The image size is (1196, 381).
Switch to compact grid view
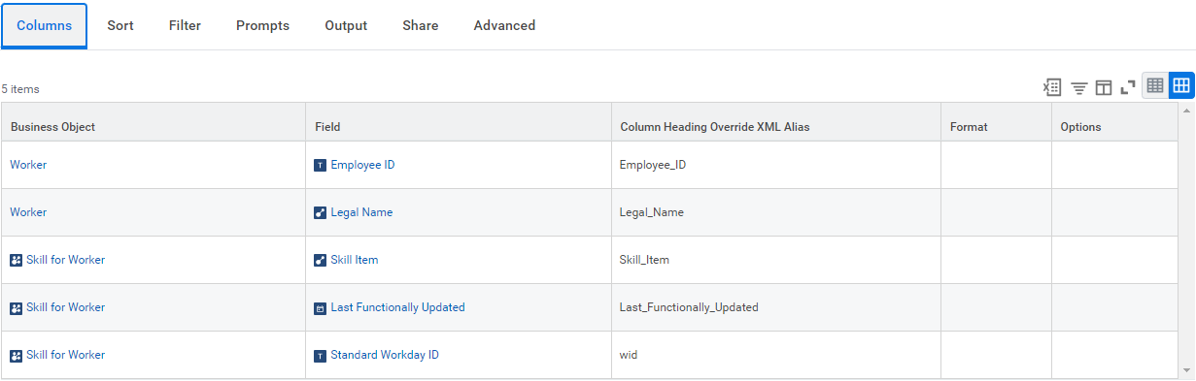(x=1155, y=86)
